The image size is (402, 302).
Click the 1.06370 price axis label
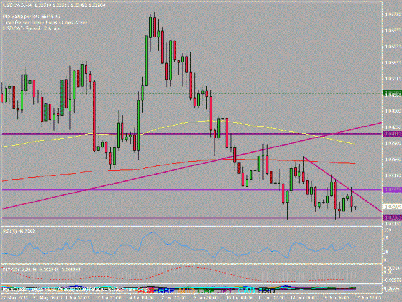click(393, 30)
